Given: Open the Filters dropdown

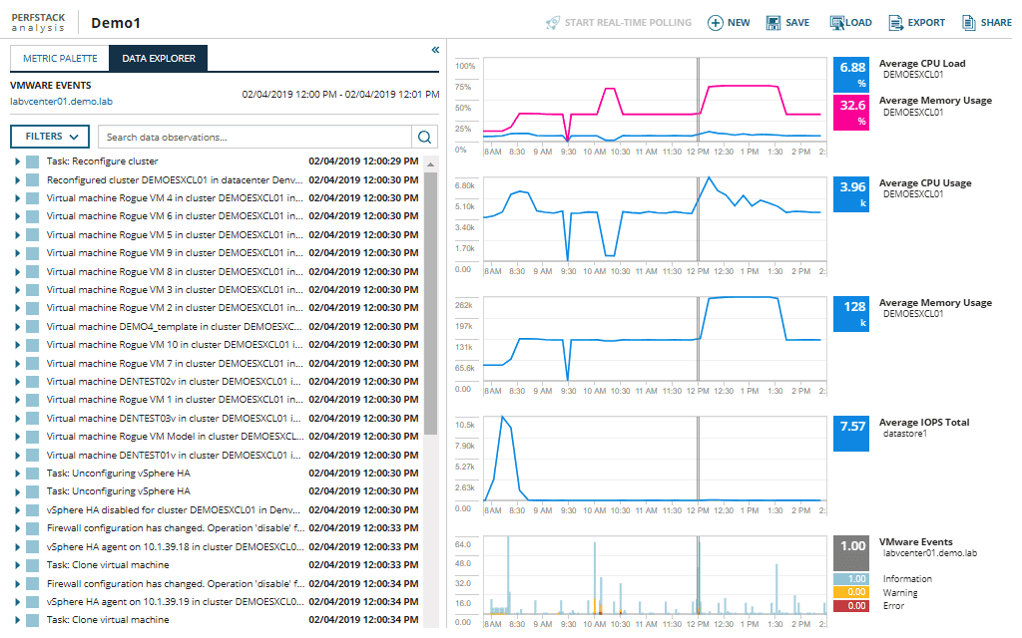Looking at the screenshot, I should coord(50,137).
